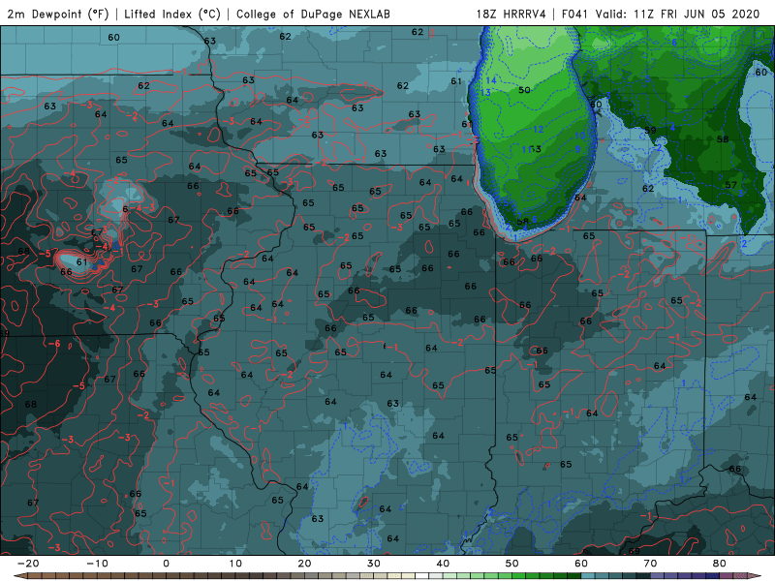Image resolution: width=775 pixels, height=581 pixels.
Task: Click the right arrow end of the color bar
Action: point(755,576)
